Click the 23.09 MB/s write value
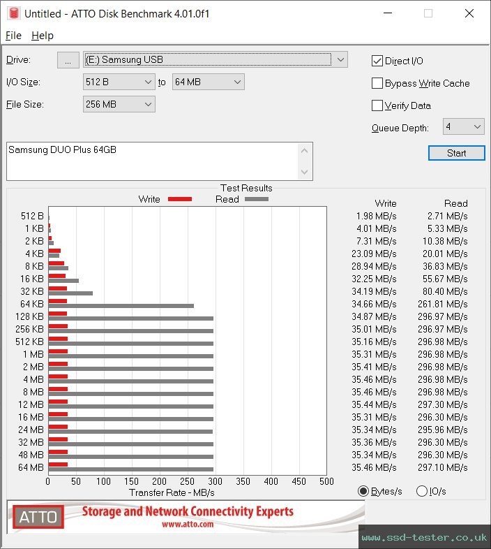491x549 pixels. tap(374, 254)
